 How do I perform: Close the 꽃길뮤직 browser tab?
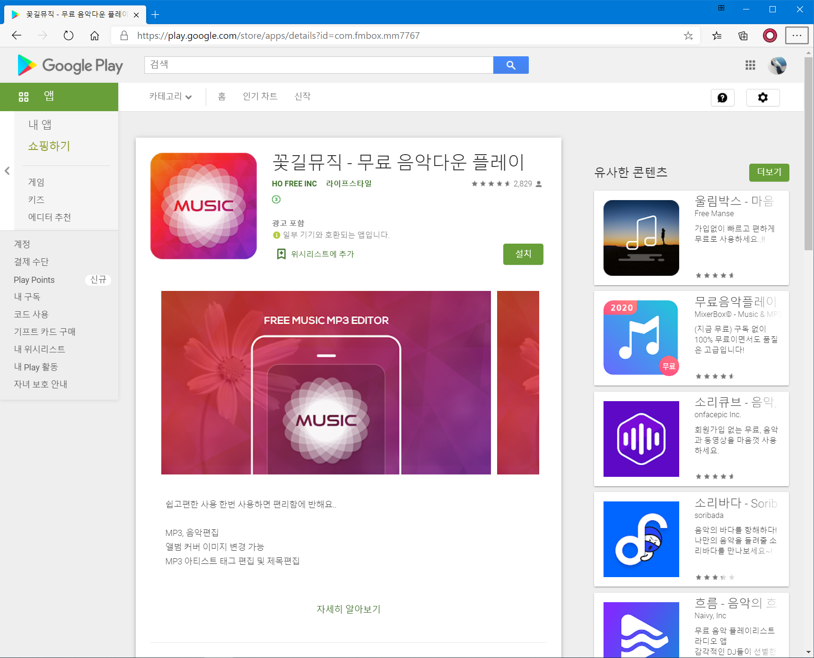(x=136, y=15)
